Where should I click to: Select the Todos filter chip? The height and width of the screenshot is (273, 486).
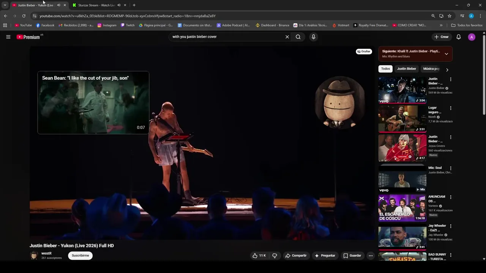pos(385,69)
